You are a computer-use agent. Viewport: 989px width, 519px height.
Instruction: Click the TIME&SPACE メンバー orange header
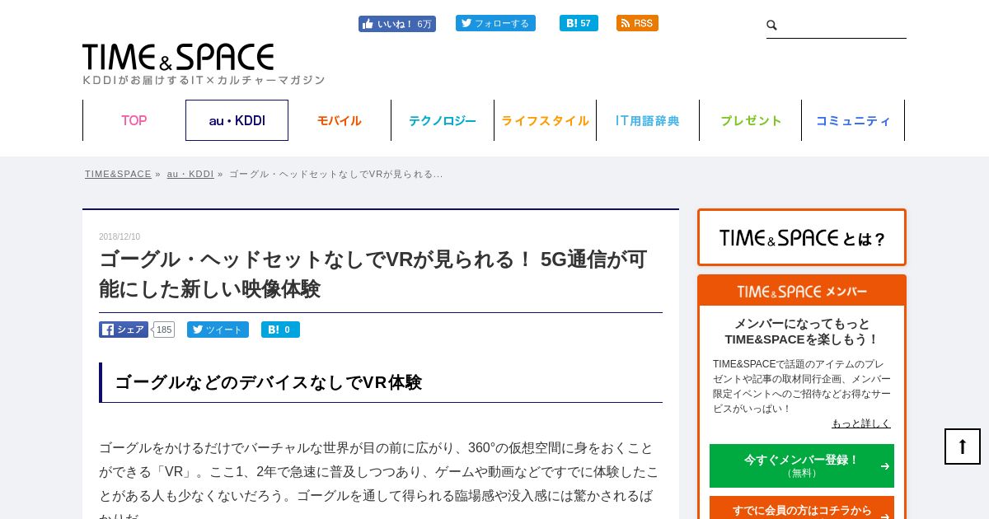[802, 291]
